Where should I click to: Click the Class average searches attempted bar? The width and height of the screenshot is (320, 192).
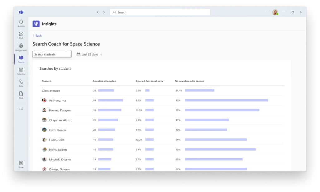tap(106, 91)
